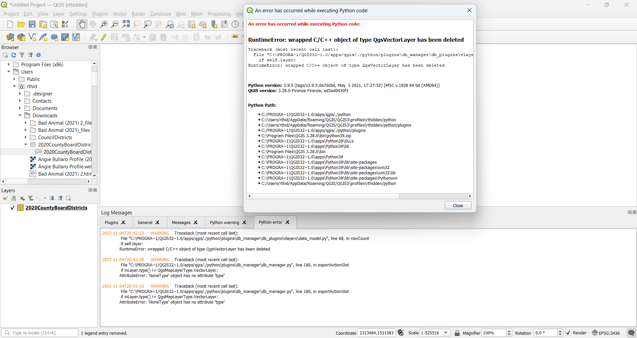
Task: Open the Vector menu
Action: [120, 14]
